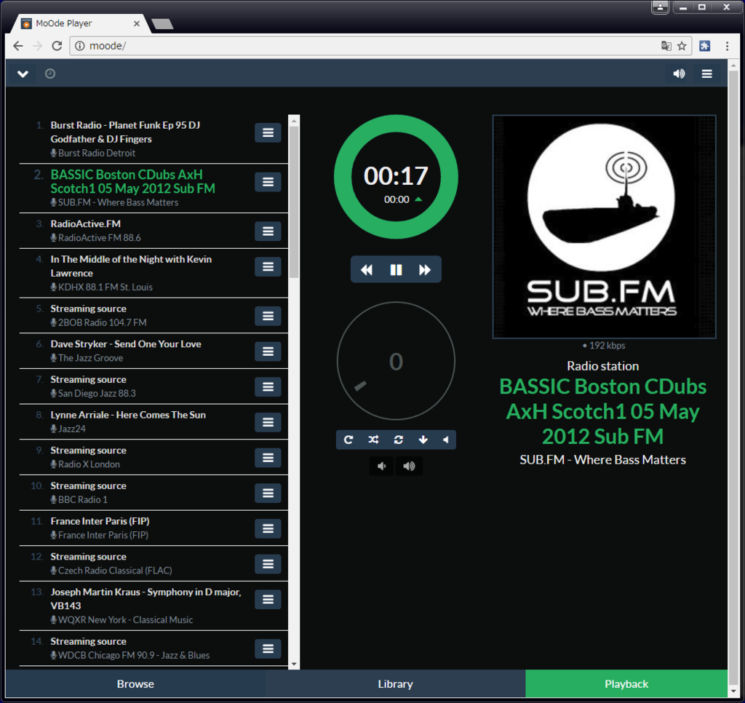Click browser reload button
The height and width of the screenshot is (703, 745).
click(57, 46)
